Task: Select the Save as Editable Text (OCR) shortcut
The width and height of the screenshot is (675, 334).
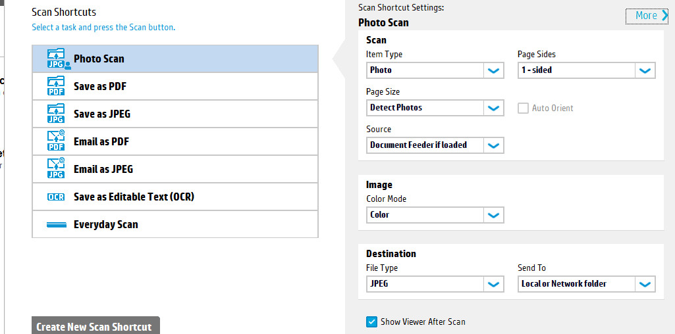Action: point(175,197)
